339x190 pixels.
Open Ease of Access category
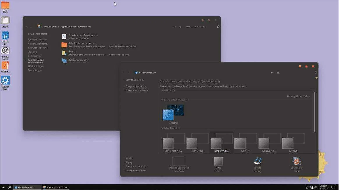pos(35,70)
